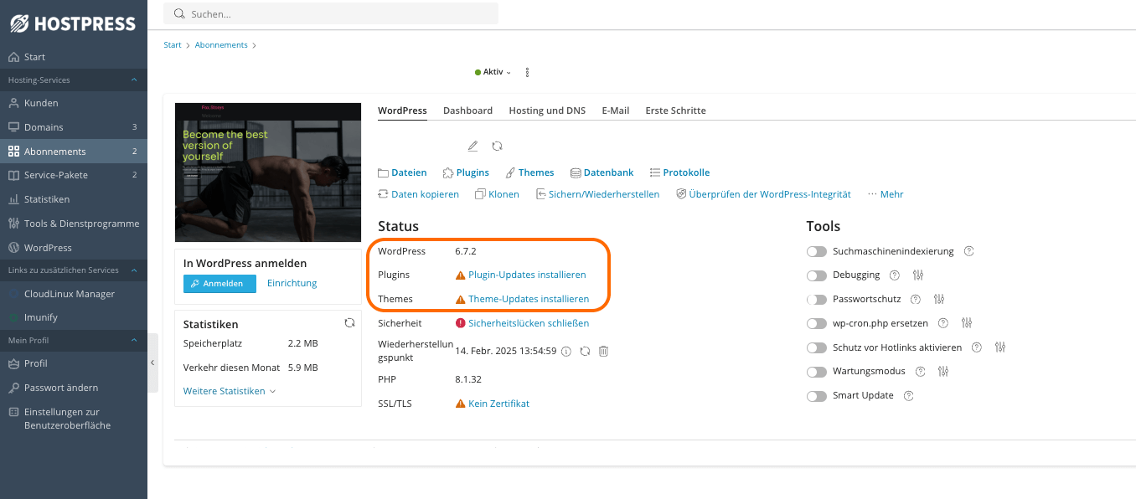
Task: Click Plugin-Updates installieren link
Action: coord(527,275)
